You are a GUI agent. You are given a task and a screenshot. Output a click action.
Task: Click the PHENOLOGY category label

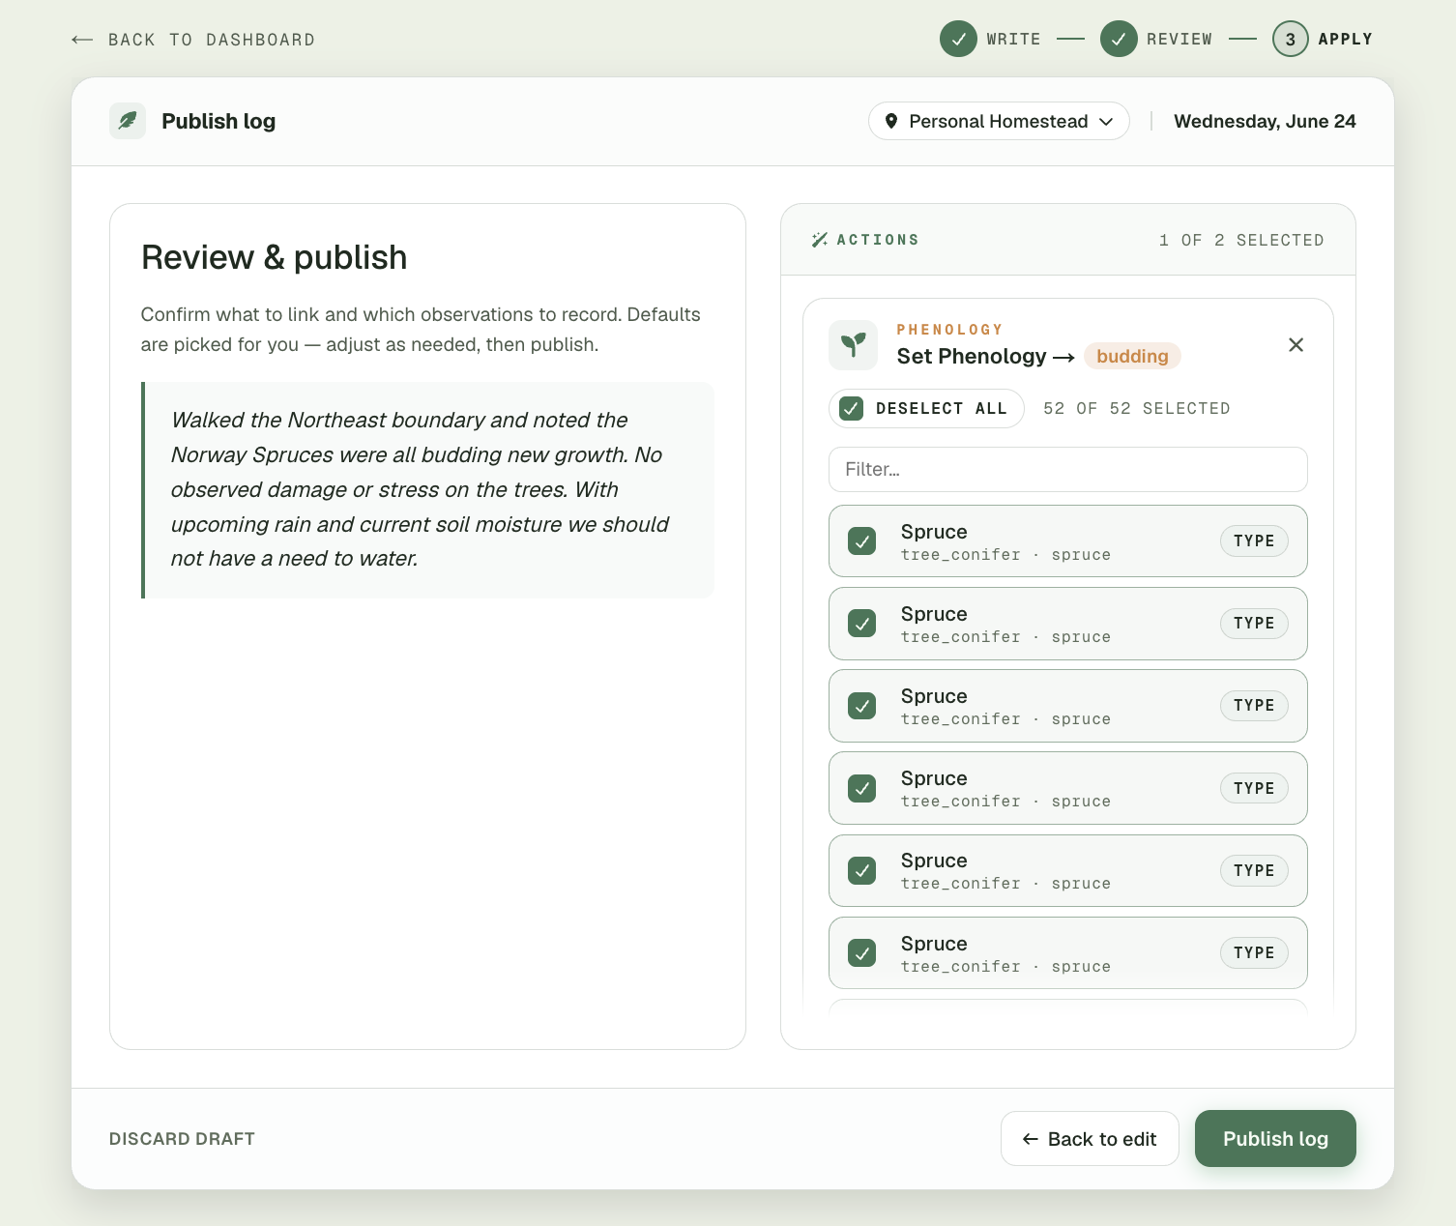[950, 330]
